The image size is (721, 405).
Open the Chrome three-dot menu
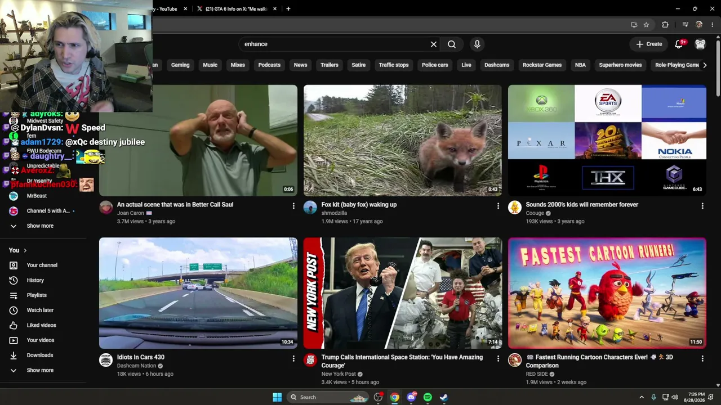[x=713, y=25]
